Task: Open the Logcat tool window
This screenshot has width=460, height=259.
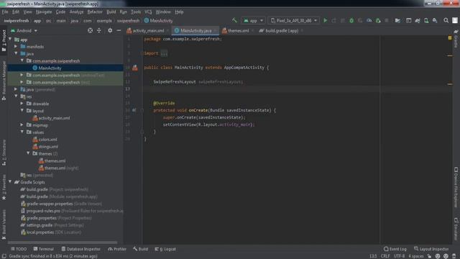Action: pyautogui.click(x=165, y=249)
